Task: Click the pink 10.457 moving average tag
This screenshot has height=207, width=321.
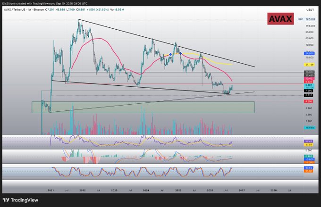Action: 309,79
